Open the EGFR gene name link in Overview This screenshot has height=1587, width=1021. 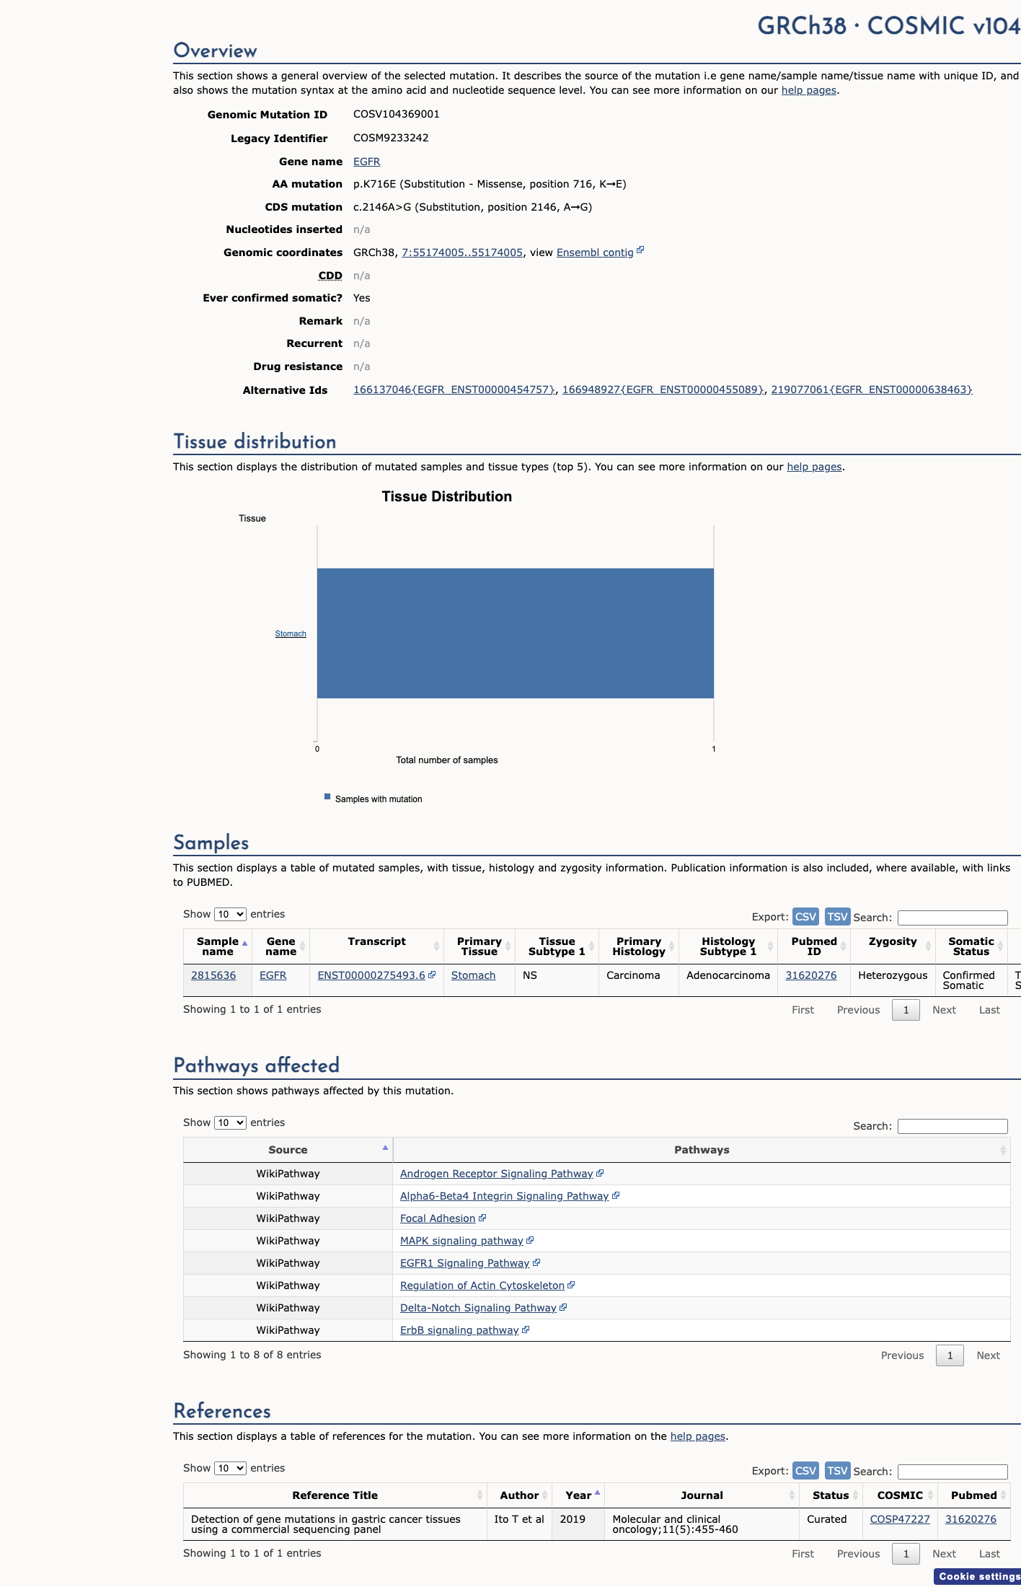(366, 162)
